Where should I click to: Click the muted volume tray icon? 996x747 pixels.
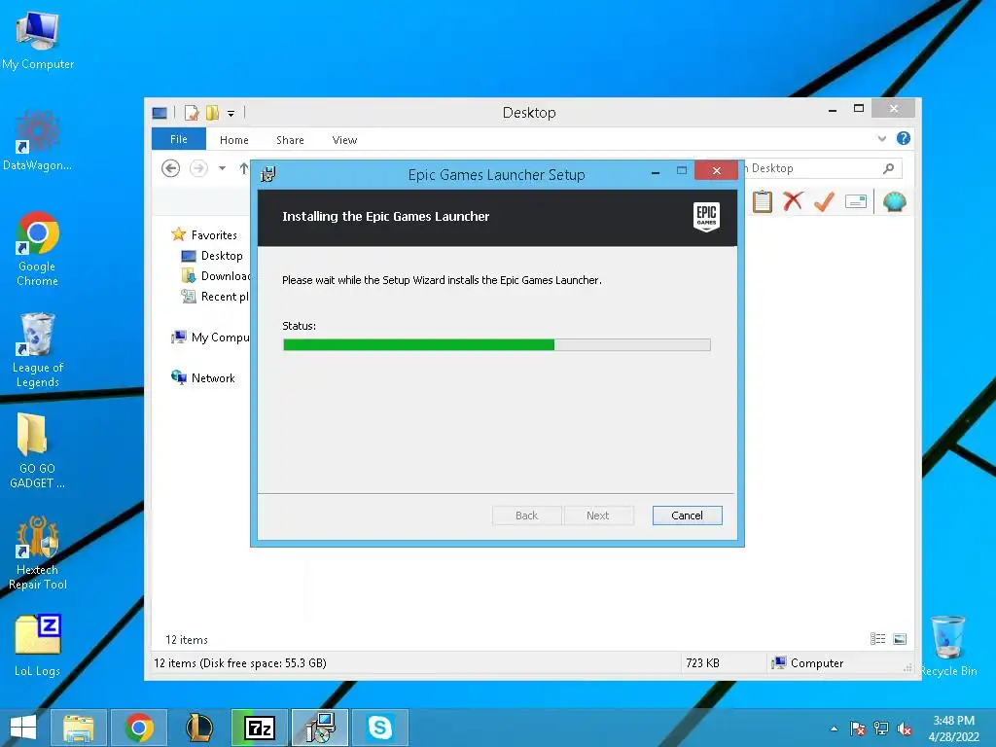coord(905,729)
